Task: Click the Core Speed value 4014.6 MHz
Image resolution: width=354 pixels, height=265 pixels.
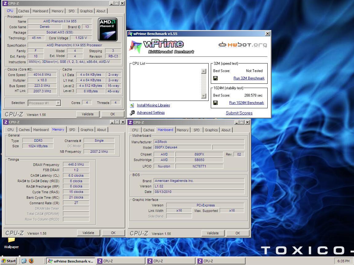Action: (x=42, y=75)
